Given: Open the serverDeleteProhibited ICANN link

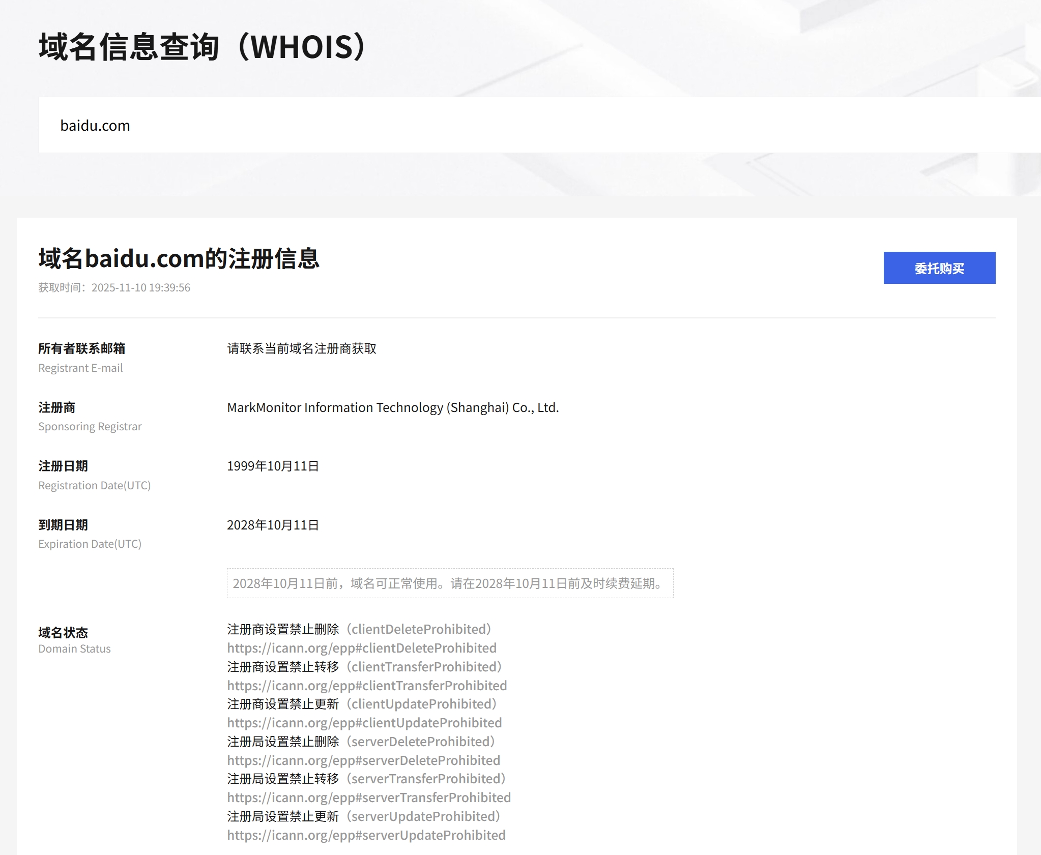Looking at the screenshot, I should [x=363, y=760].
